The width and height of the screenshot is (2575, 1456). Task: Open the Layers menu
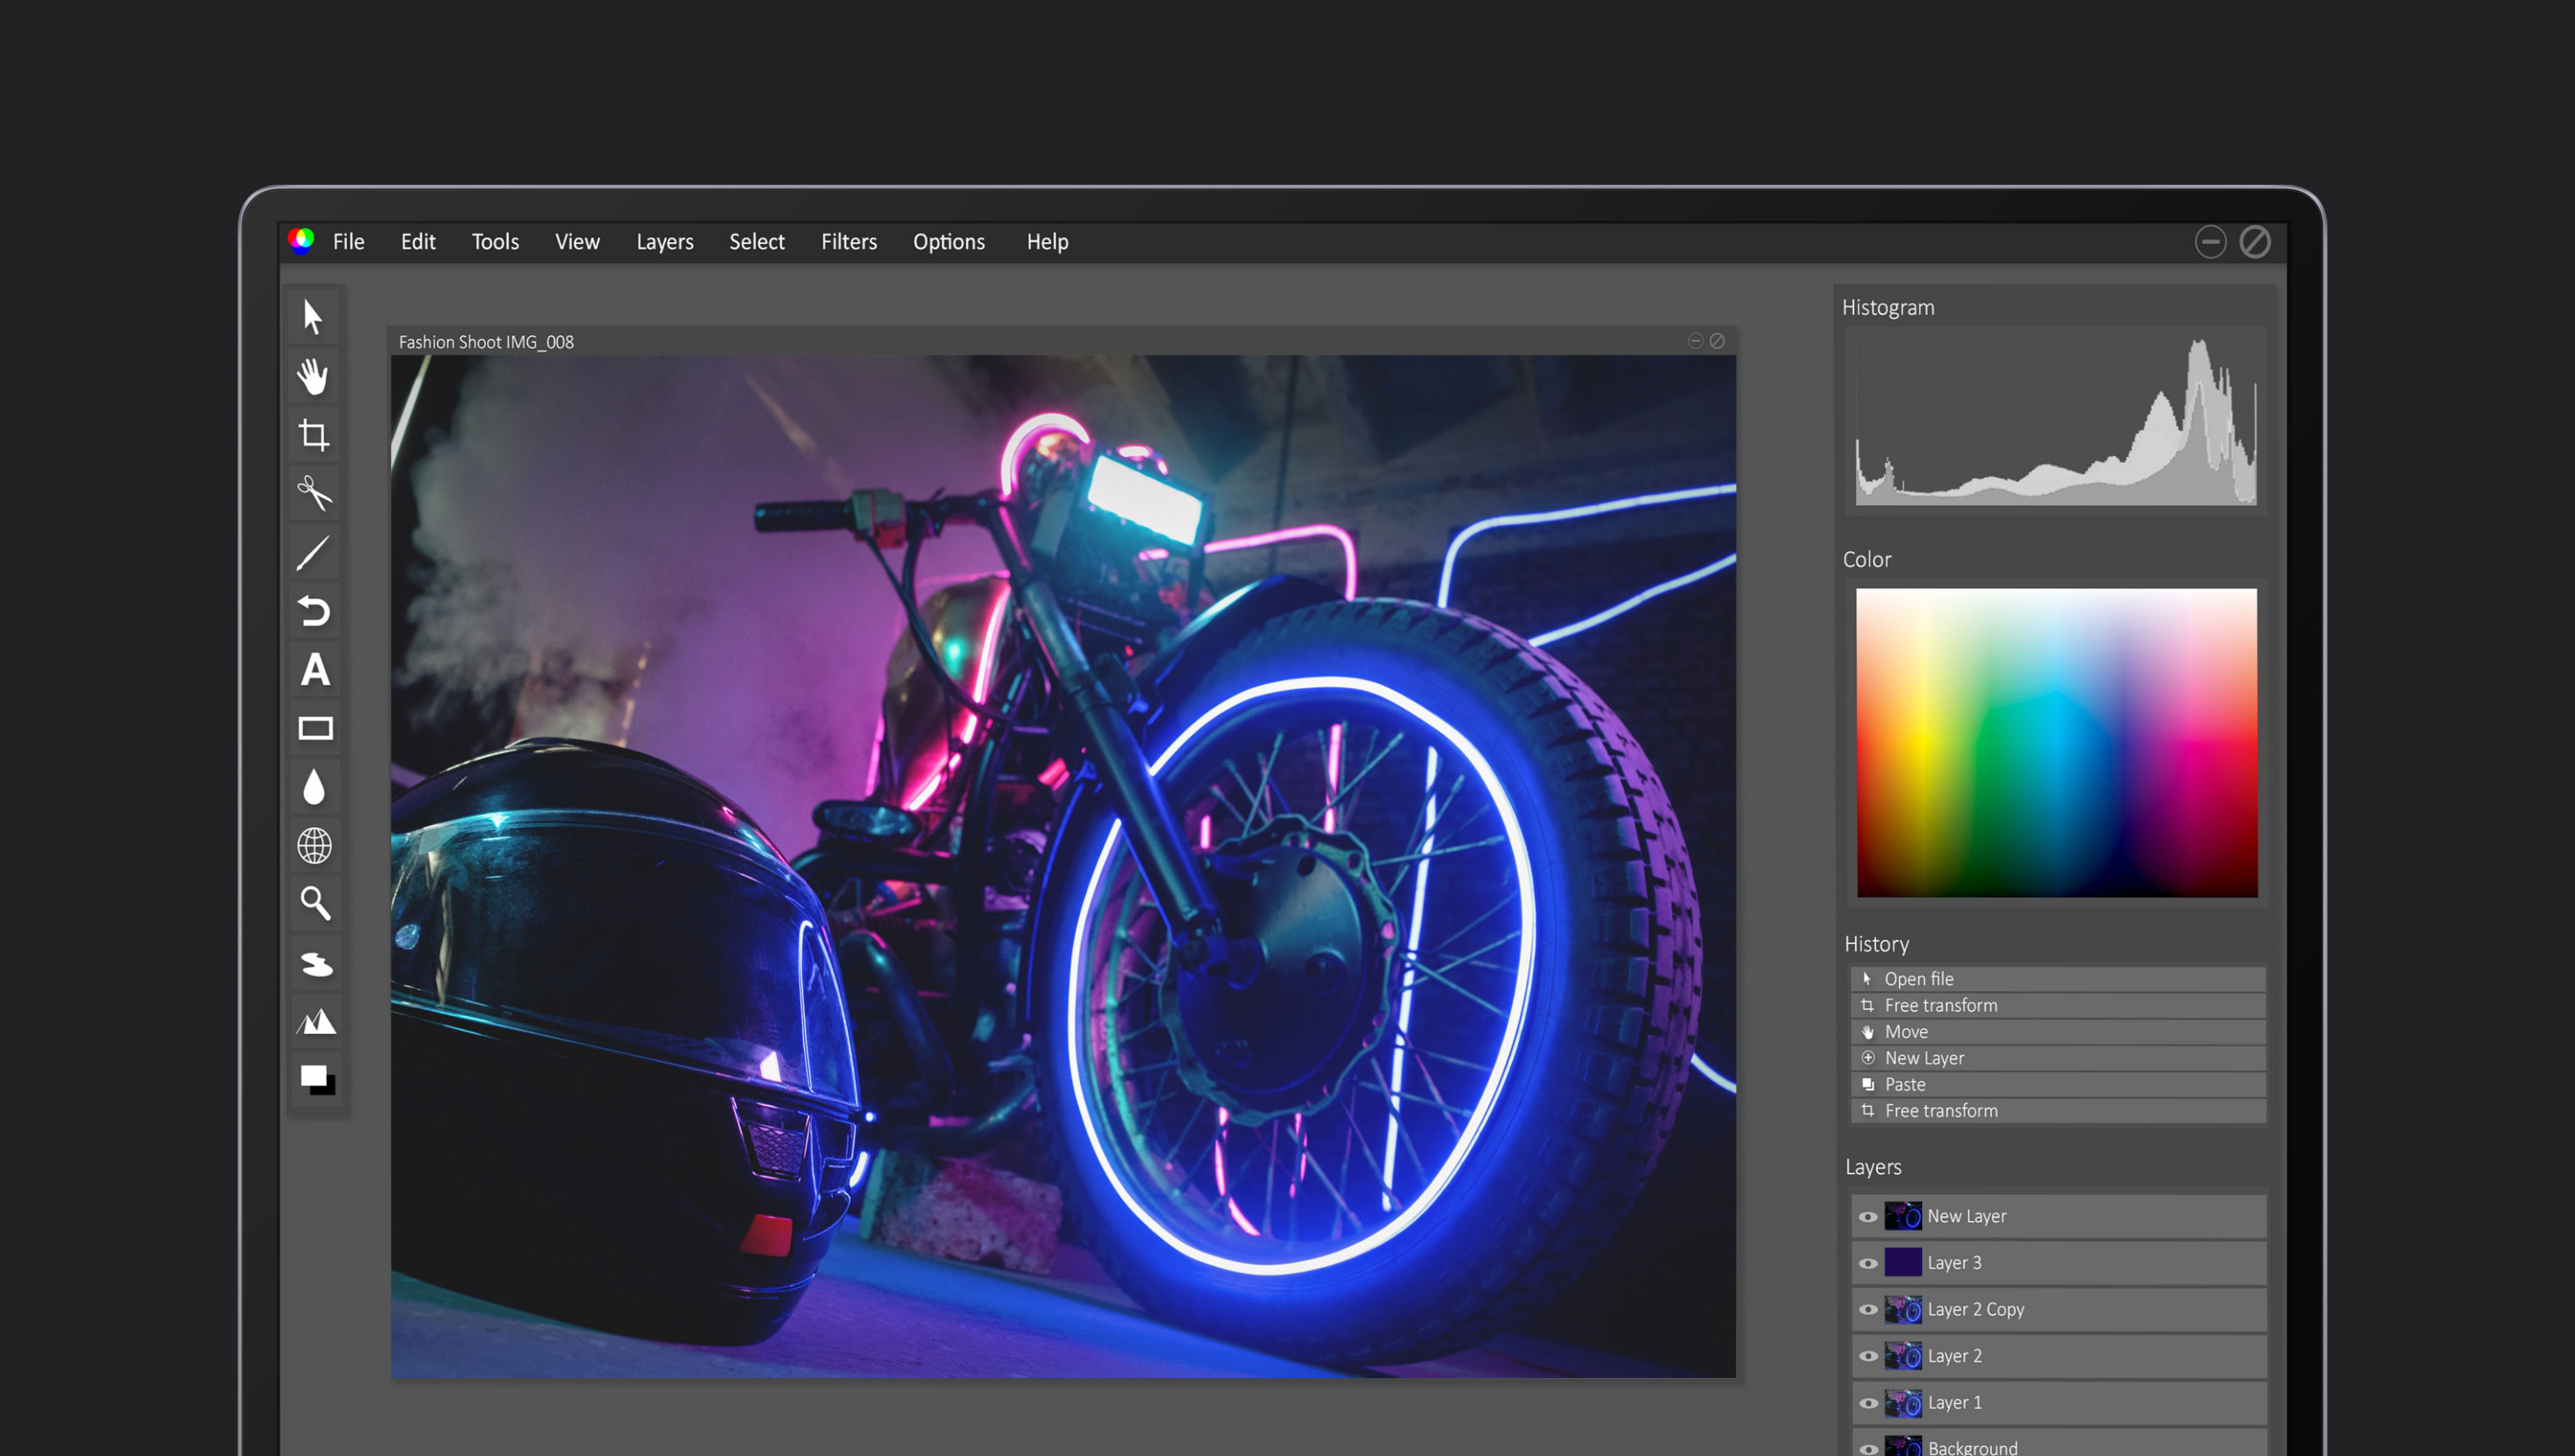[664, 242]
